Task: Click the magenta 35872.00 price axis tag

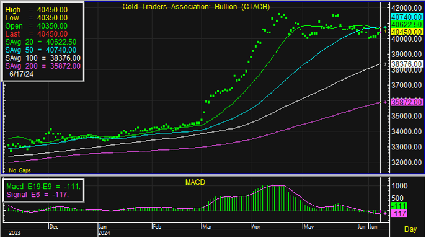Action: coord(406,102)
